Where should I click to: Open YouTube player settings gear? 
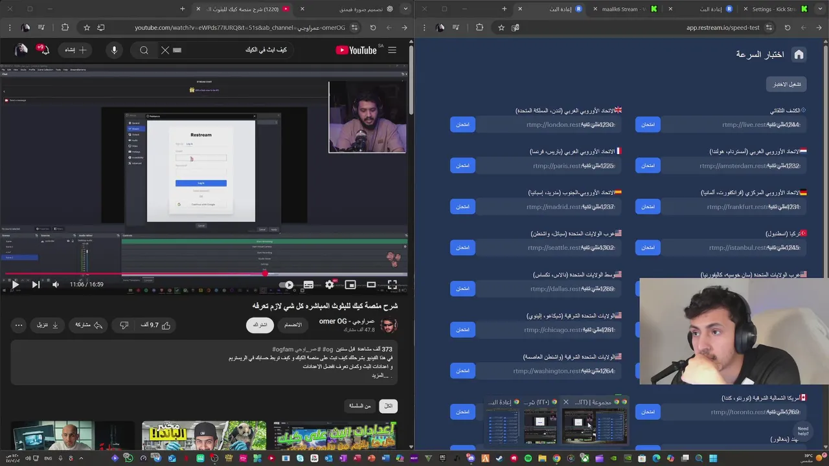(329, 284)
